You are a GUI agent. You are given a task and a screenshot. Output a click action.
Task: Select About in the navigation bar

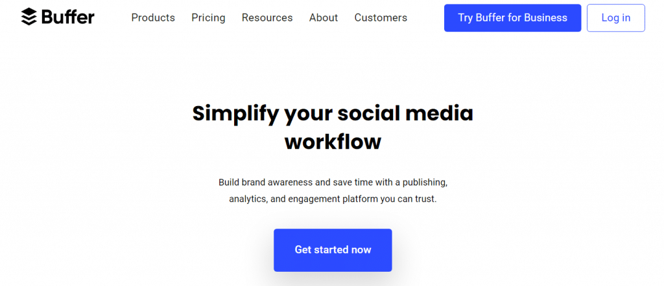[324, 17]
